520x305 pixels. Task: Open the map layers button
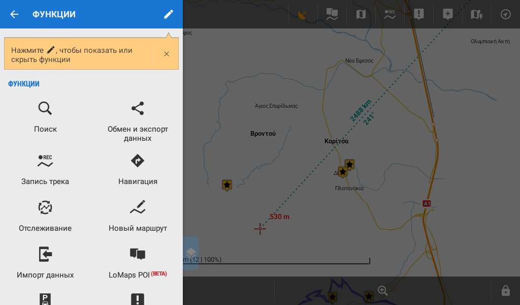(190, 253)
